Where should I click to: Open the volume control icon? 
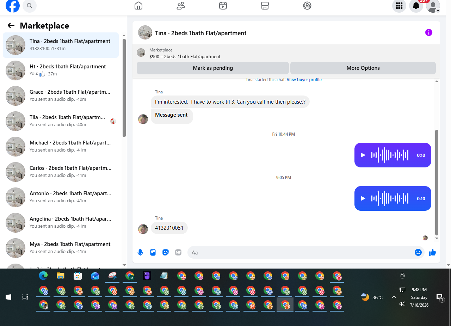coord(402,304)
